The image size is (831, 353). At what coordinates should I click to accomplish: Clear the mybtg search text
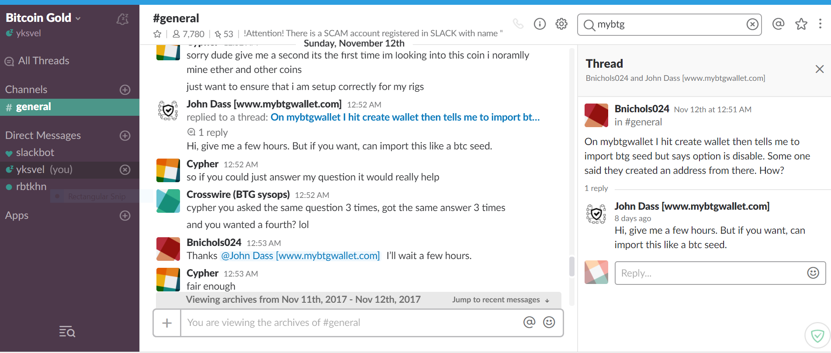tap(752, 24)
